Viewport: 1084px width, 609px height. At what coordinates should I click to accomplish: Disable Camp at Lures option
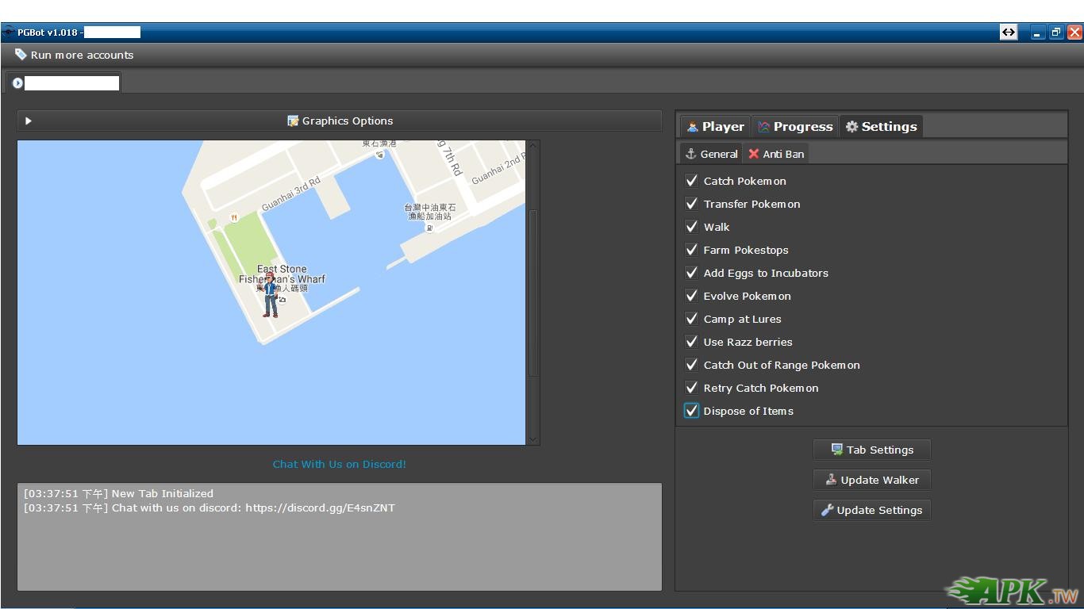pyautogui.click(x=692, y=319)
